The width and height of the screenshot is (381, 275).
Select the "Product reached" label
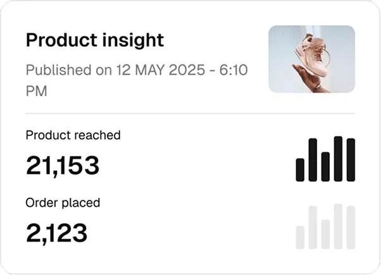click(73, 135)
